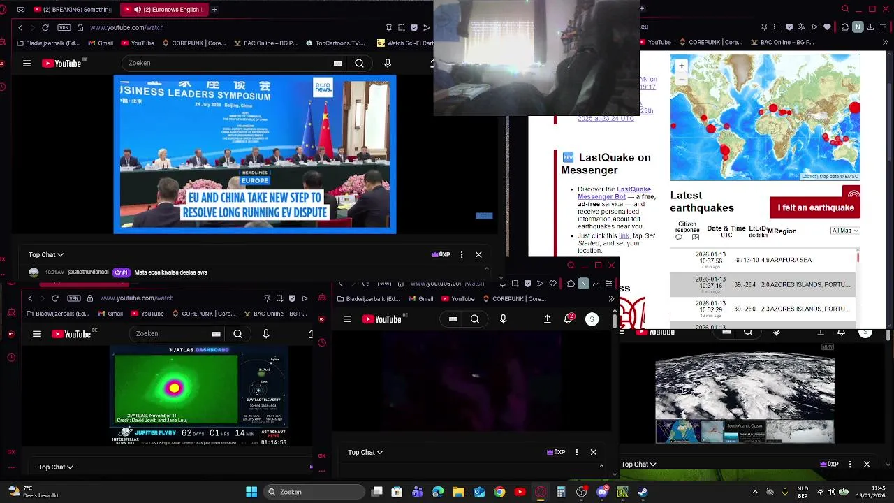Toggle VPN badge in Euronews window
The width and height of the screenshot is (894, 503).
(65, 27)
